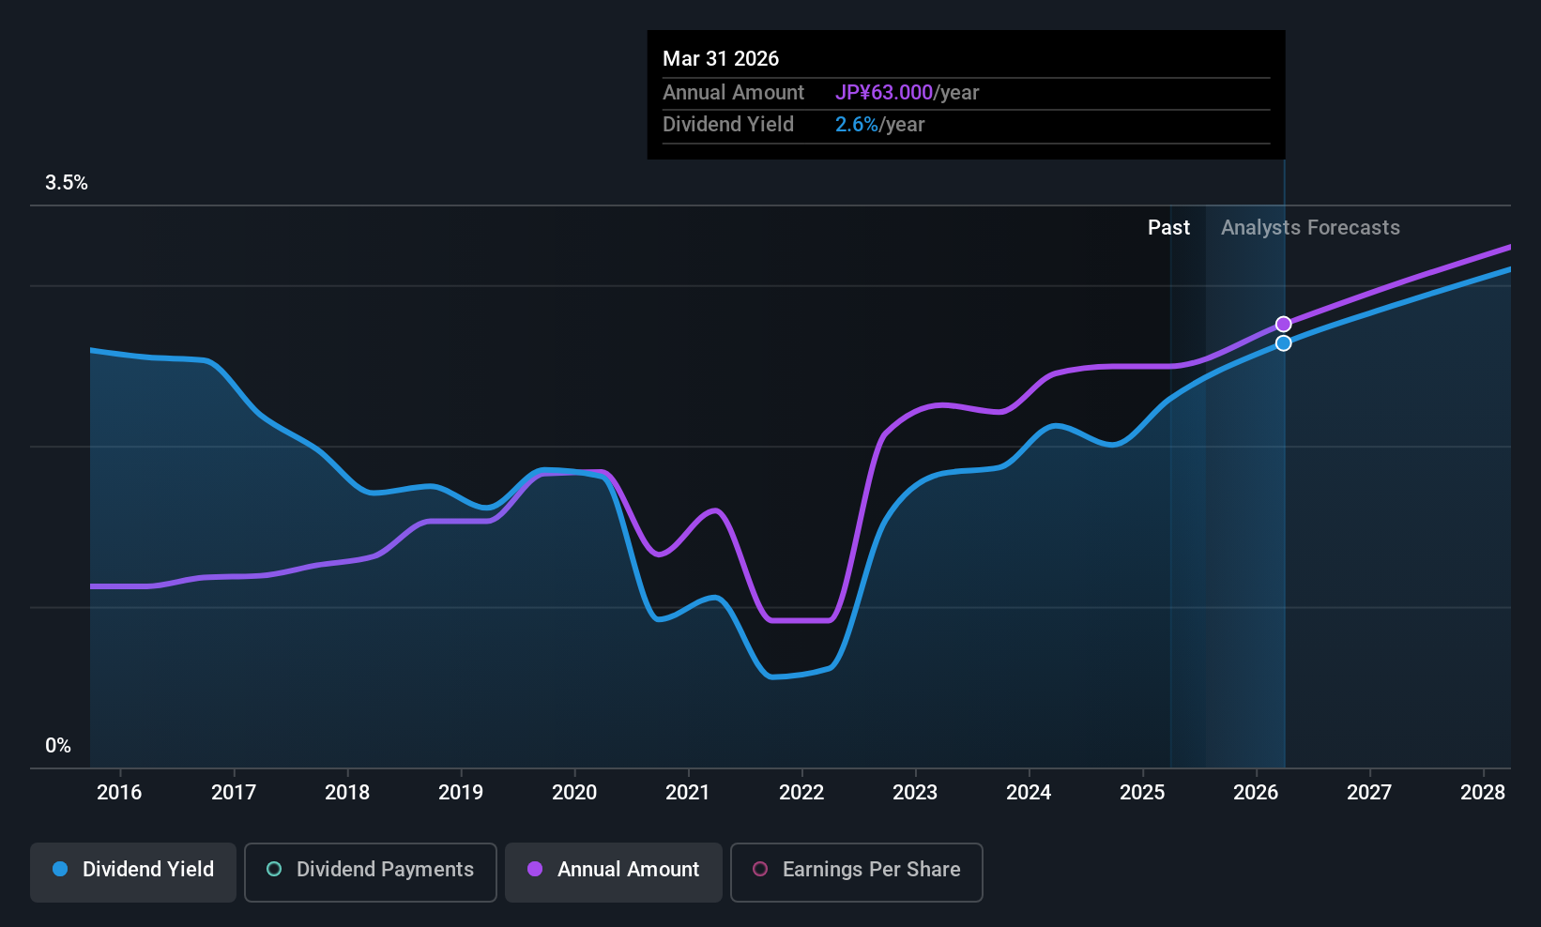Image resolution: width=1541 pixels, height=927 pixels.
Task: Click the blue Dividend Yield data point marker
Action: [x=1283, y=343]
